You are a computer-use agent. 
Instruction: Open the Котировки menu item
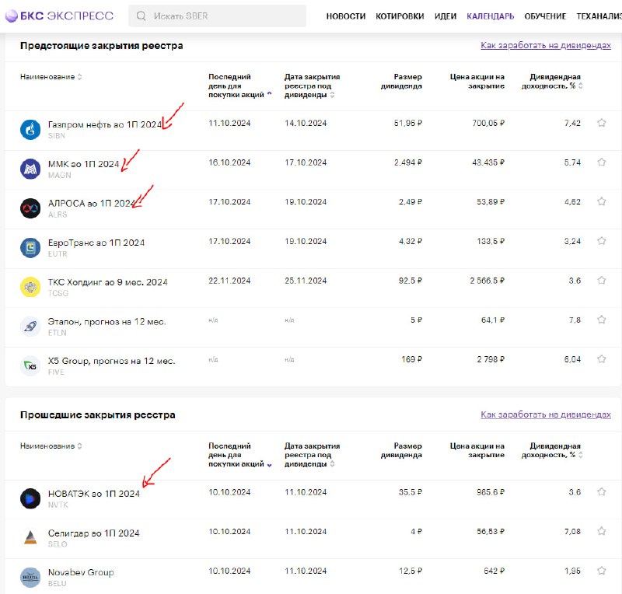(x=400, y=16)
